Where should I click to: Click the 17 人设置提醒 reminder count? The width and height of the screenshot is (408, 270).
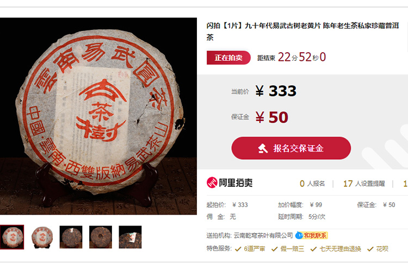[x=364, y=184]
